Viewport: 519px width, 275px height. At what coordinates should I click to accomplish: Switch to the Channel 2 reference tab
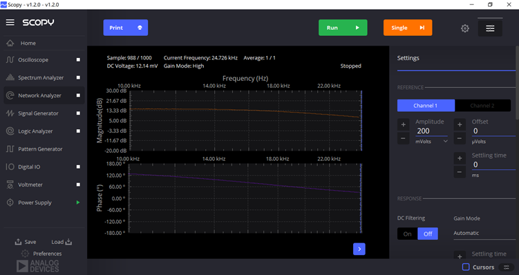coord(482,106)
